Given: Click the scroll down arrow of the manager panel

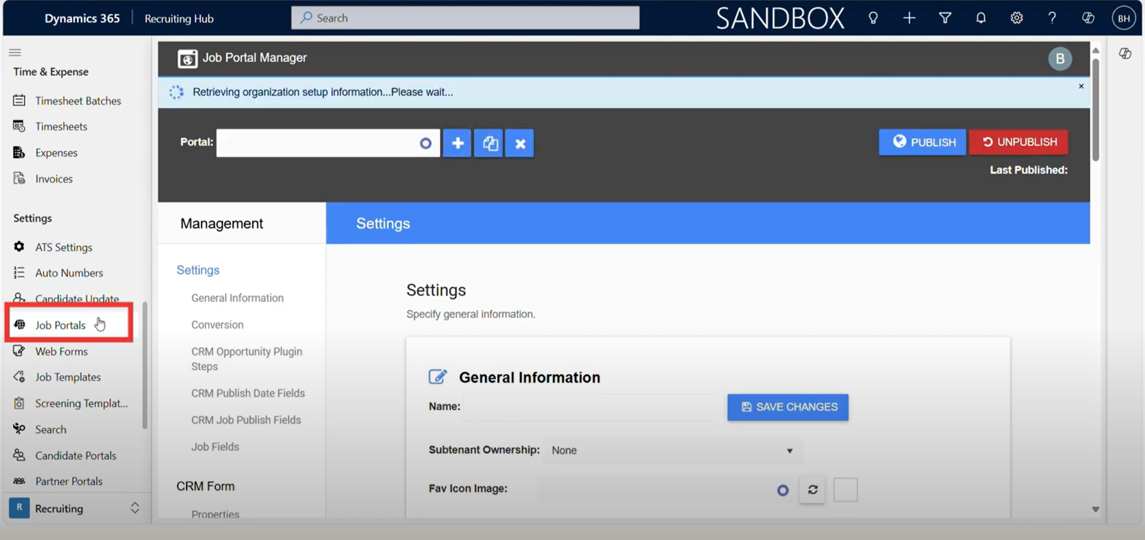Looking at the screenshot, I should click(1096, 510).
